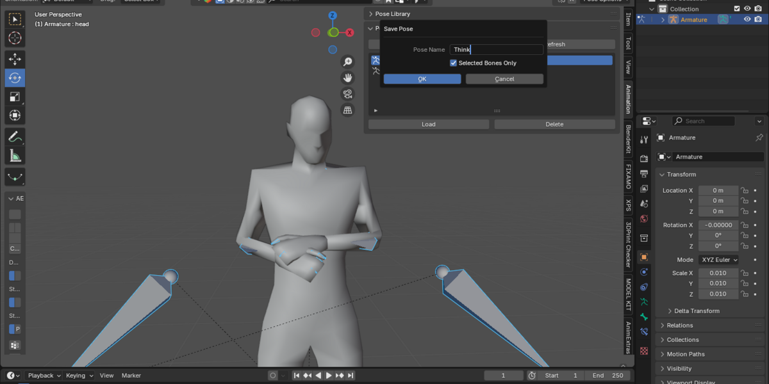Lock the Location X property
The width and height of the screenshot is (769, 384).
[745, 190]
